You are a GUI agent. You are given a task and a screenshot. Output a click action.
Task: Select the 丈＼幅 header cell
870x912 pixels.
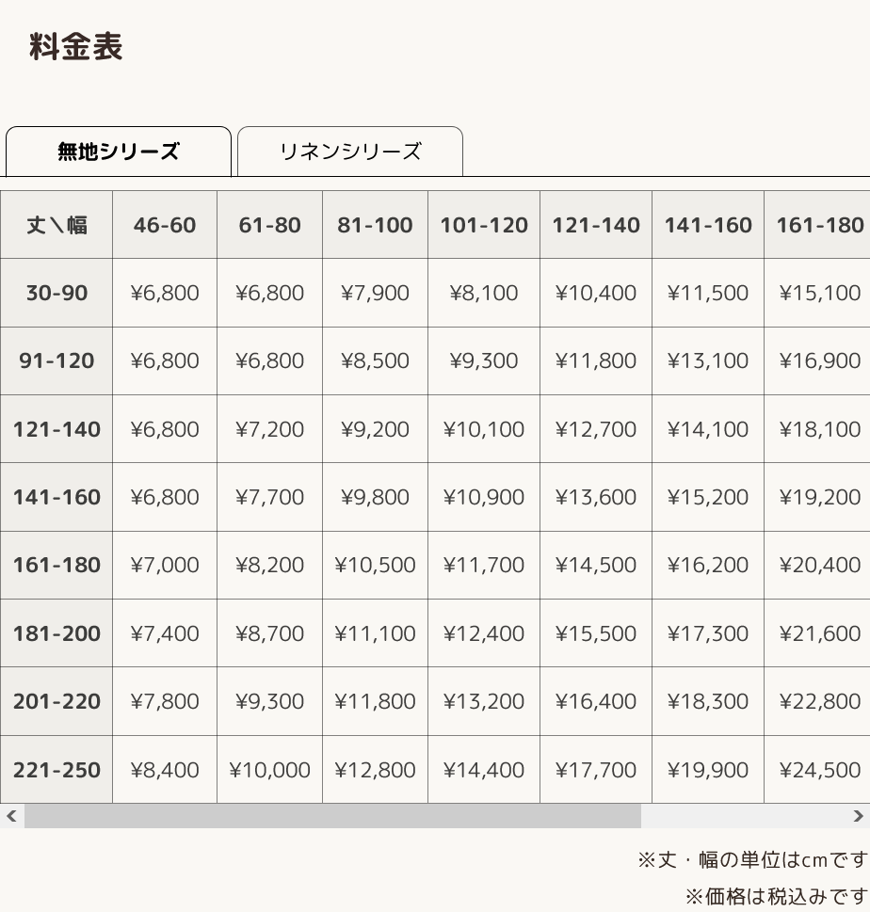pos(56,225)
